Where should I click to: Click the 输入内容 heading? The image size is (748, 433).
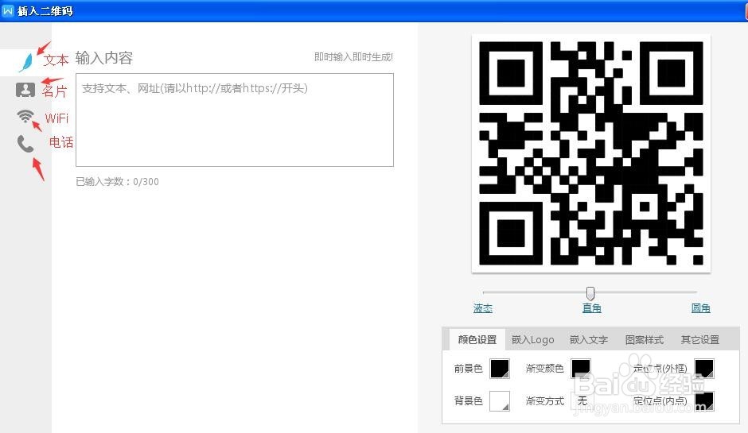click(x=104, y=58)
